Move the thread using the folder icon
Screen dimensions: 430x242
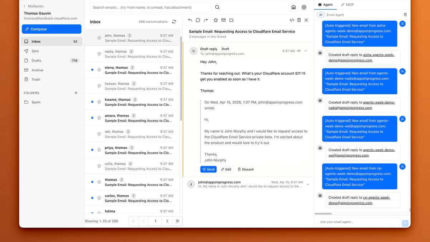[x=231, y=20]
